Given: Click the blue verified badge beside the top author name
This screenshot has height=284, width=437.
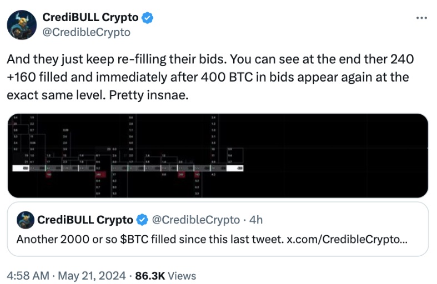Looking at the screenshot, I should pyautogui.click(x=147, y=18).
